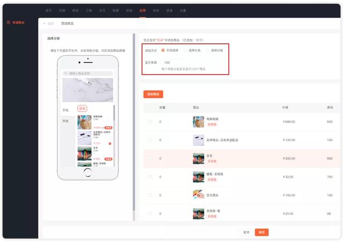Image resolution: width=343 pixels, height=243 pixels.
Task: Click the price ¥688.00 cell
Action: tap(289, 122)
